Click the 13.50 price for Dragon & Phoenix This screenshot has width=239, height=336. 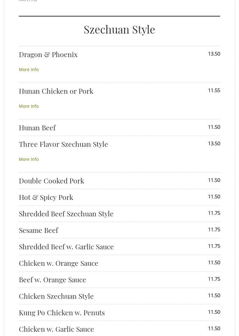(214, 54)
